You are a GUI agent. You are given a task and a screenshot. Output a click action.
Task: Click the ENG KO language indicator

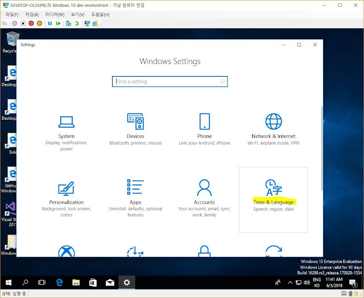click(x=317, y=283)
